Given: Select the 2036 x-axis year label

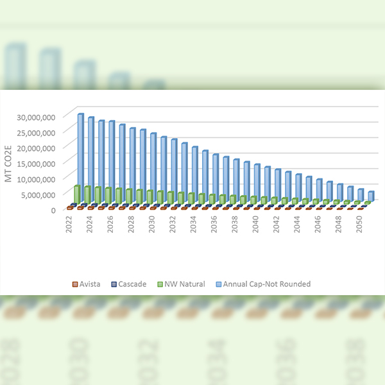Looking at the screenshot, I should pos(214,223).
